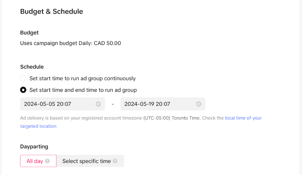The width and height of the screenshot is (302, 175).
Task: Click the 'run ad group continuously' option label text
Action: [83, 78]
